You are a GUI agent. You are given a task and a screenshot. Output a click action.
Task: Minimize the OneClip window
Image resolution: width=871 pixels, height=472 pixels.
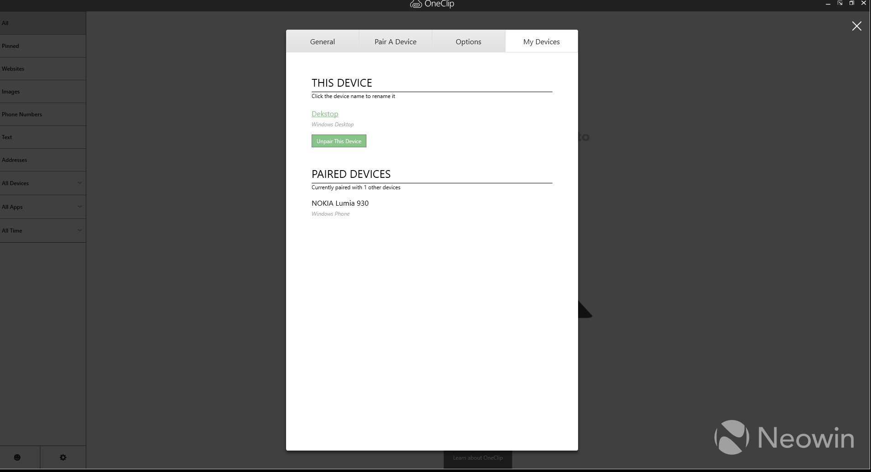point(828,4)
